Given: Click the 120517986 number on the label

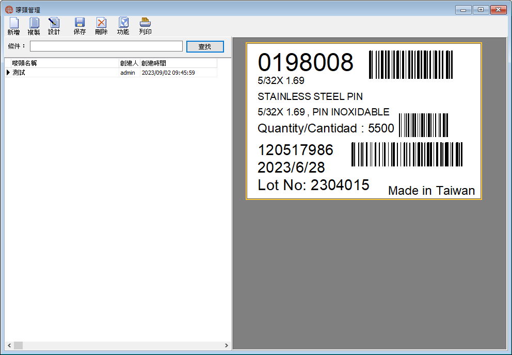Looking at the screenshot, I should 296,150.
